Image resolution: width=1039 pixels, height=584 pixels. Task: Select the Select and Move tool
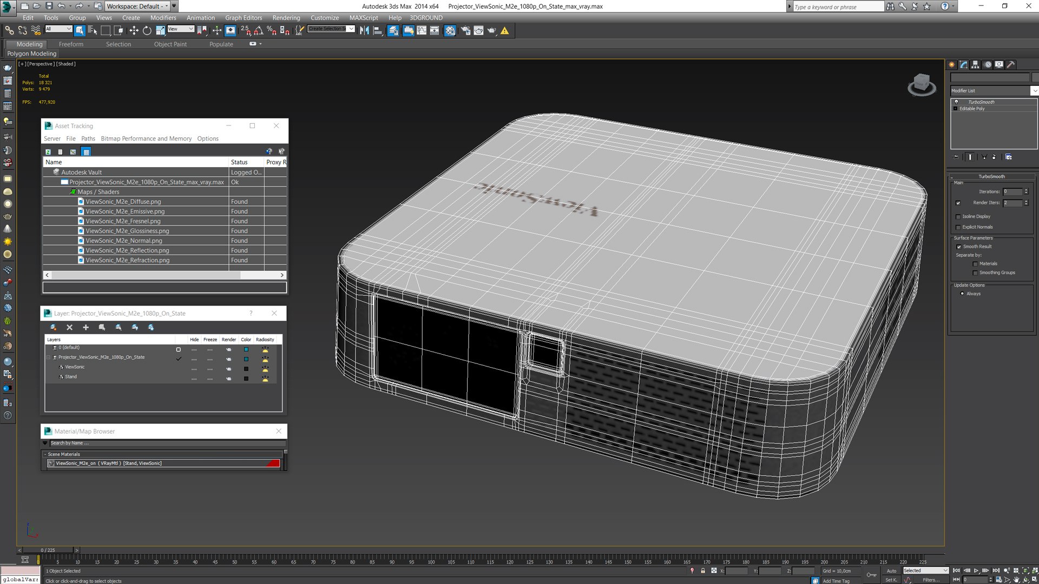point(134,31)
